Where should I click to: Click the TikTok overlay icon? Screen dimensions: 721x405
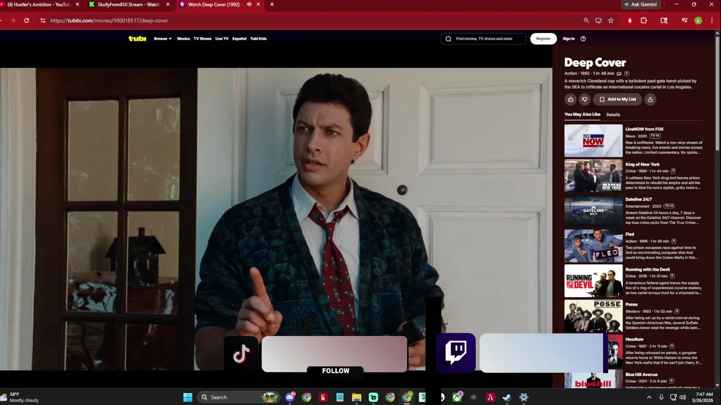241,354
